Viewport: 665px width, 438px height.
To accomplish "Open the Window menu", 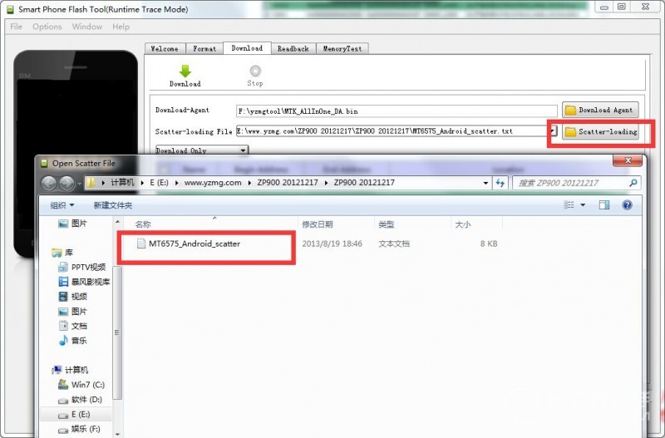I will pos(87,27).
